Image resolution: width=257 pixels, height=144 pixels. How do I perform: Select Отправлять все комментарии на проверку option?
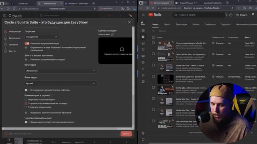pos(26,103)
